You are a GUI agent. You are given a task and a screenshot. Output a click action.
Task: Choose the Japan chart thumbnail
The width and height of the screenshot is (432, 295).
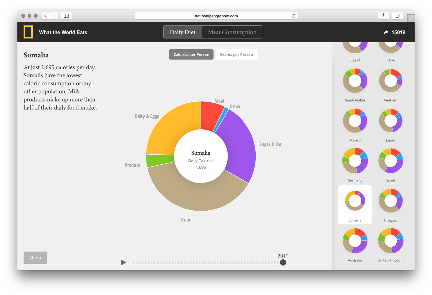tap(390, 121)
